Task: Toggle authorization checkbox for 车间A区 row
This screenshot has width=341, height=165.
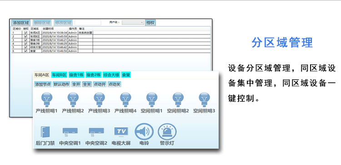Action: point(25,33)
